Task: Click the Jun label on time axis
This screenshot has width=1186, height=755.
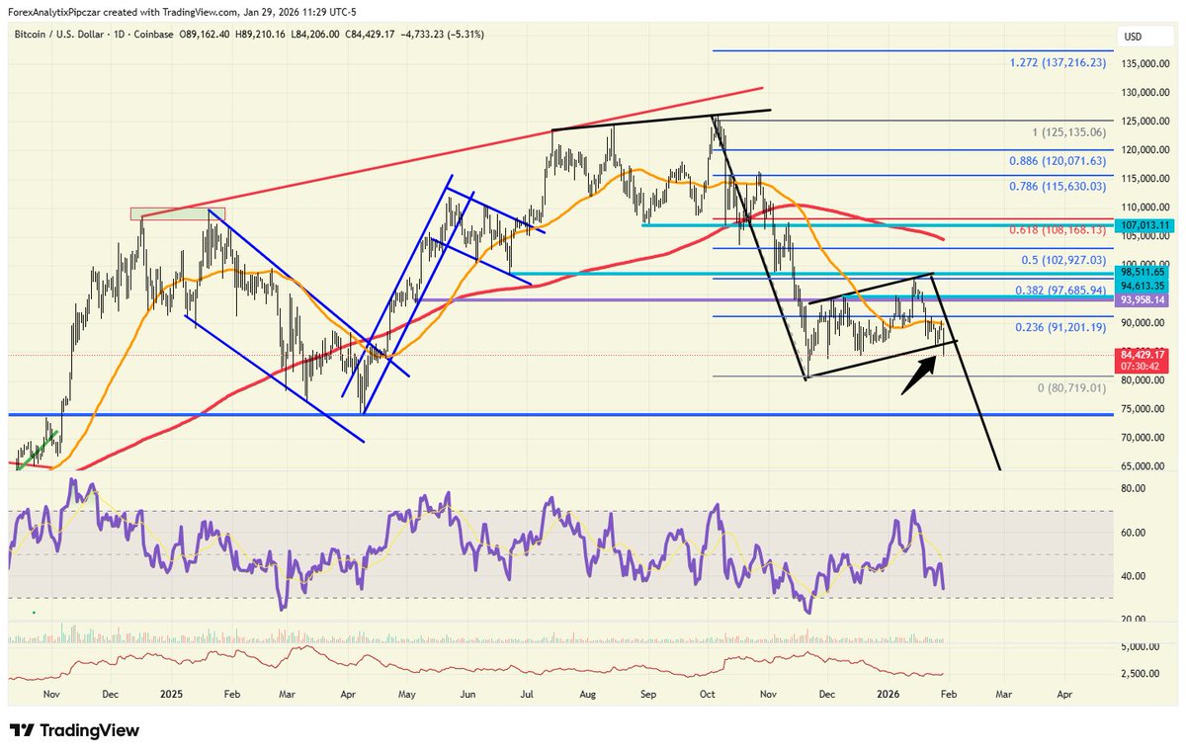Action: pyautogui.click(x=468, y=696)
